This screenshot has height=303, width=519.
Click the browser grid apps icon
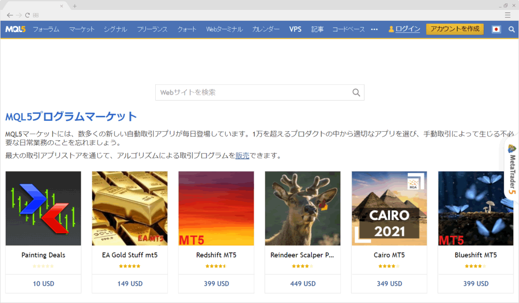36,15
